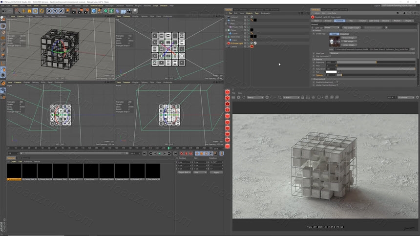
Task: Select the Move tool
Action: tap(23, 11)
